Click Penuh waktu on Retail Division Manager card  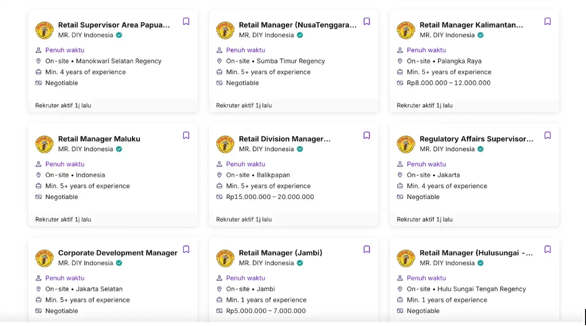pyautogui.click(x=246, y=164)
